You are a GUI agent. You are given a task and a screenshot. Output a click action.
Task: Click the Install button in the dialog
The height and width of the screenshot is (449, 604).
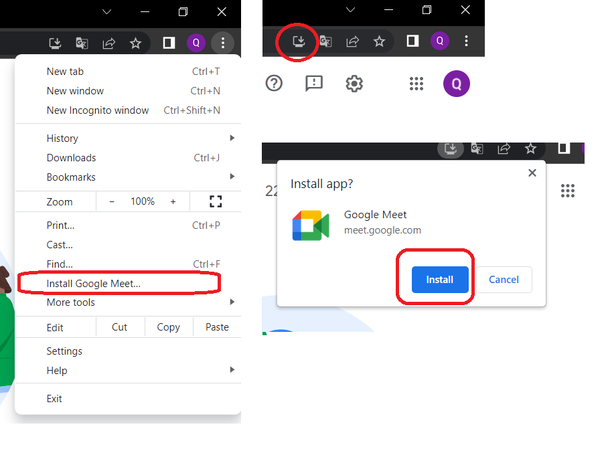click(x=440, y=280)
